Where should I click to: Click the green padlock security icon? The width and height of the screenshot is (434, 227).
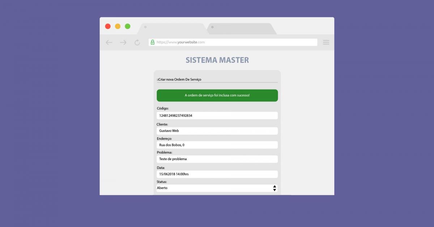point(153,42)
